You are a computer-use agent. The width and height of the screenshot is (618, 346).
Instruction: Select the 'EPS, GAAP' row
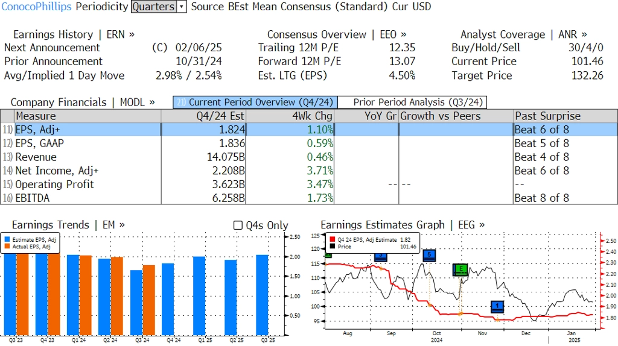point(309,143)
